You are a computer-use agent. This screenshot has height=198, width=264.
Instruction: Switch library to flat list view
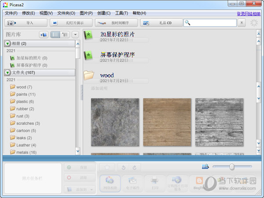[55, 34]
